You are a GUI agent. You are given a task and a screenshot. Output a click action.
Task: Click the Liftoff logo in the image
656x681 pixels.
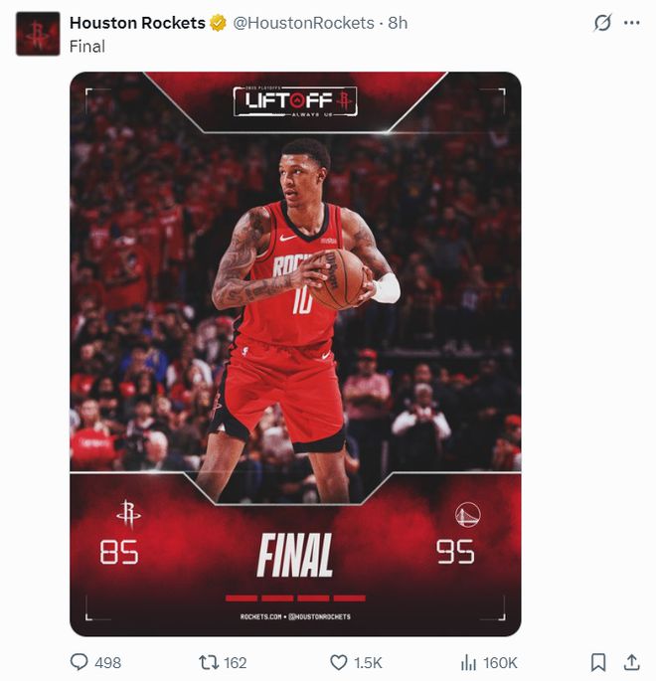pyautogui.click(x=295, y=101)
